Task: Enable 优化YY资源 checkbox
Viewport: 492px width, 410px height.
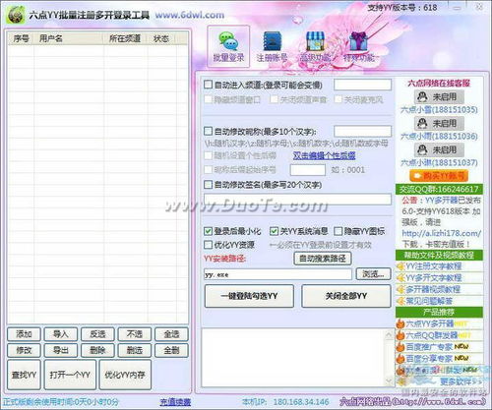Action: coord(208,245)
